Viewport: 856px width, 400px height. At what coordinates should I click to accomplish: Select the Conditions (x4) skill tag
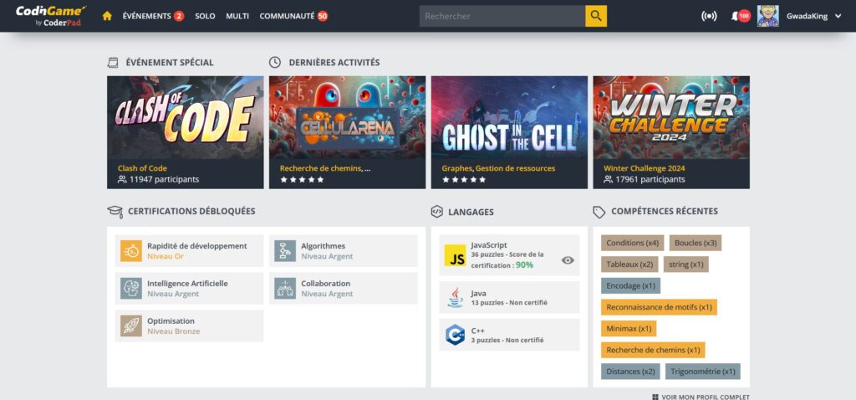[x=632, y=243]
